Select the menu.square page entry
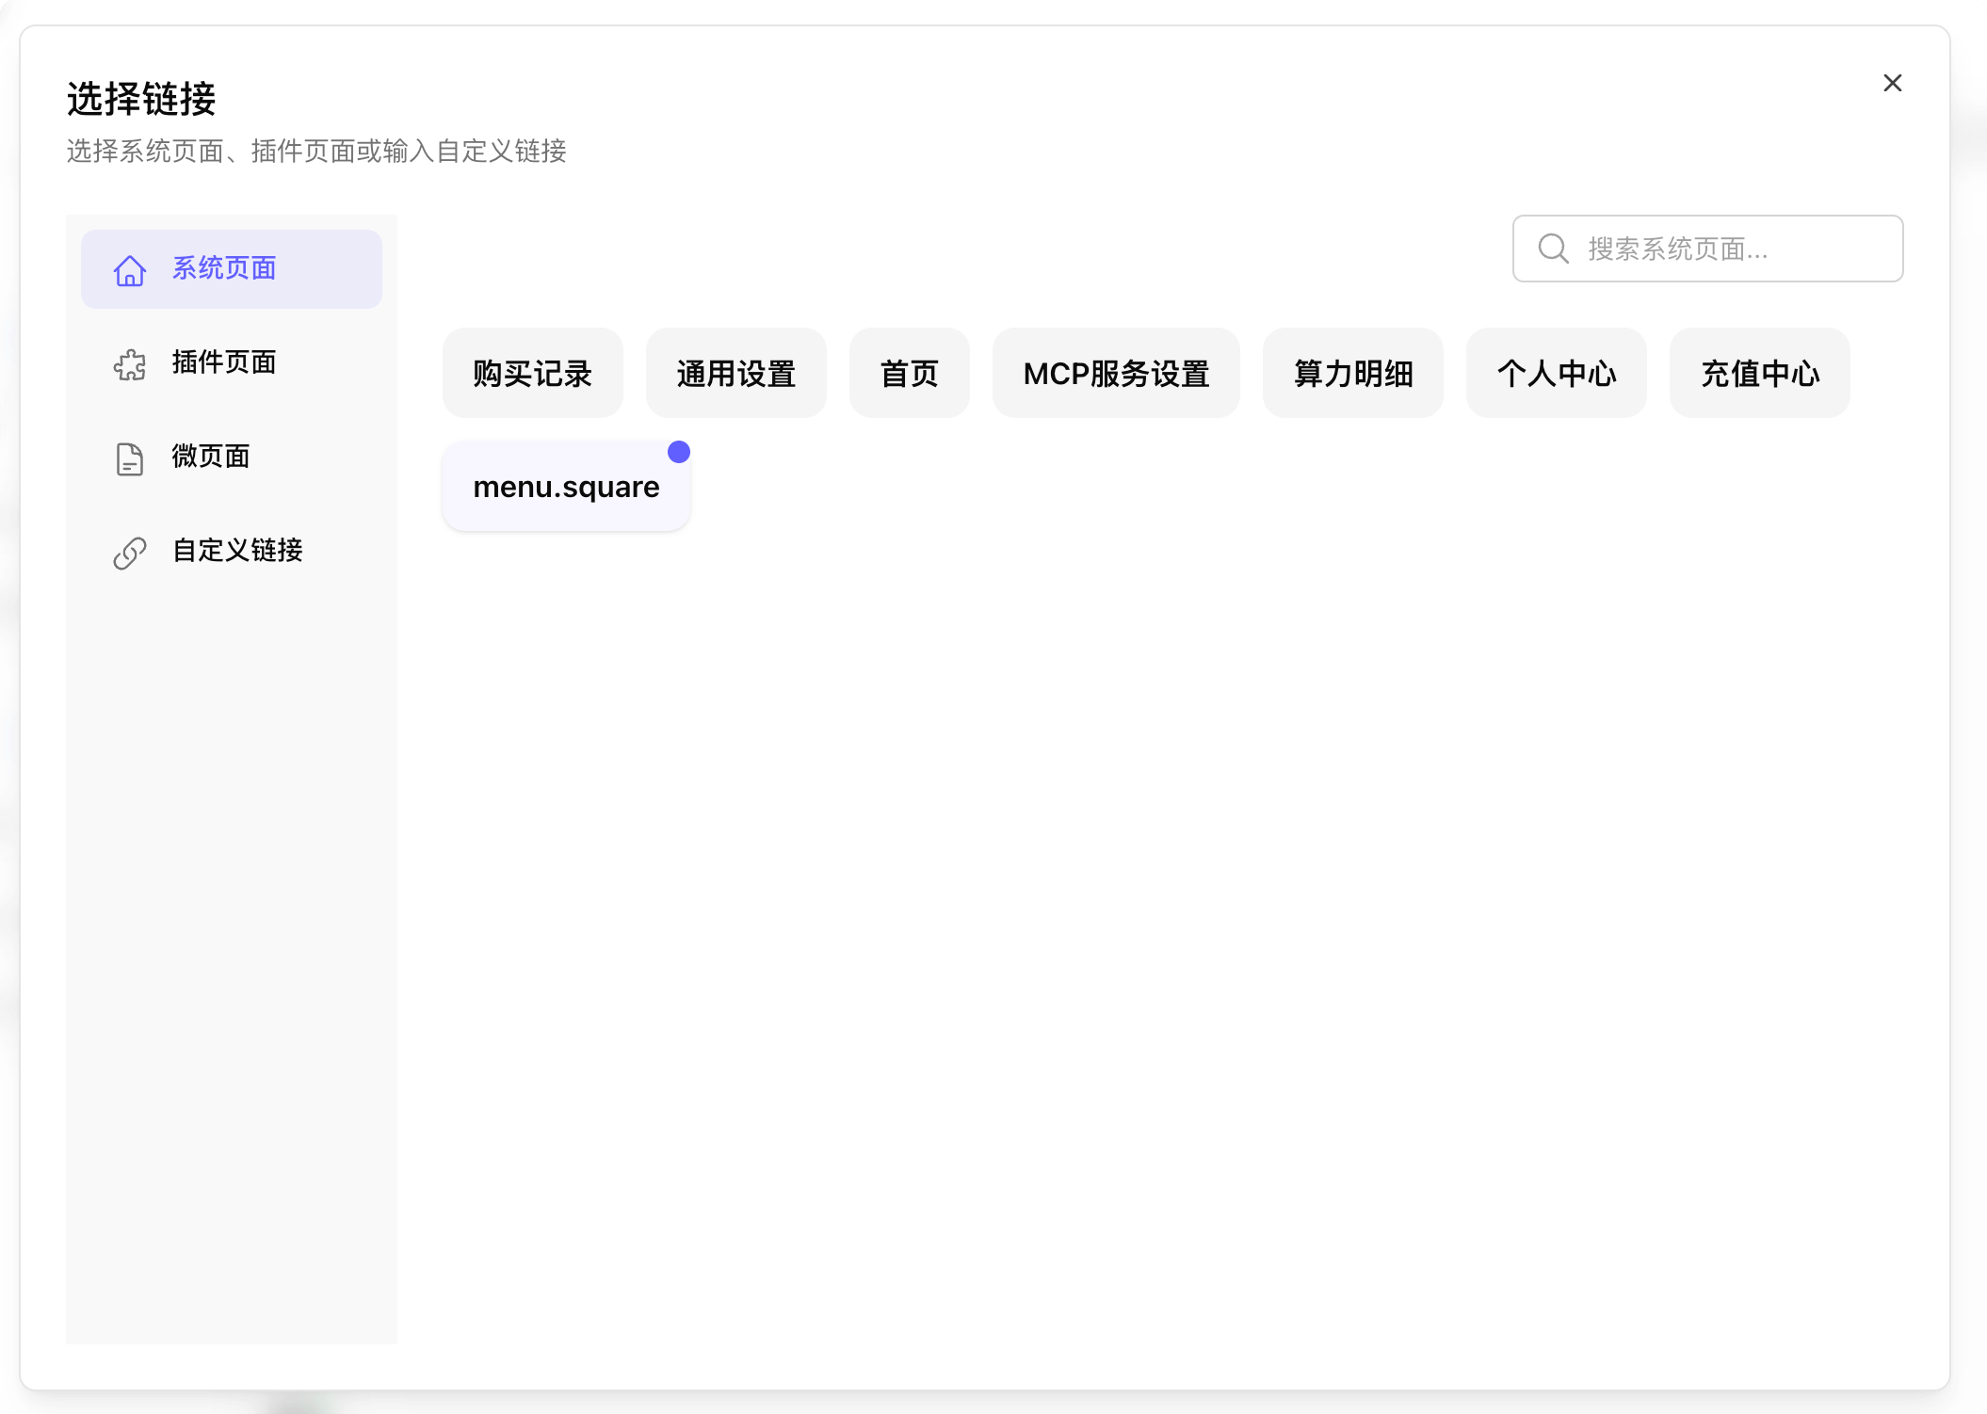1987x1414 pixels. (565, 486)
